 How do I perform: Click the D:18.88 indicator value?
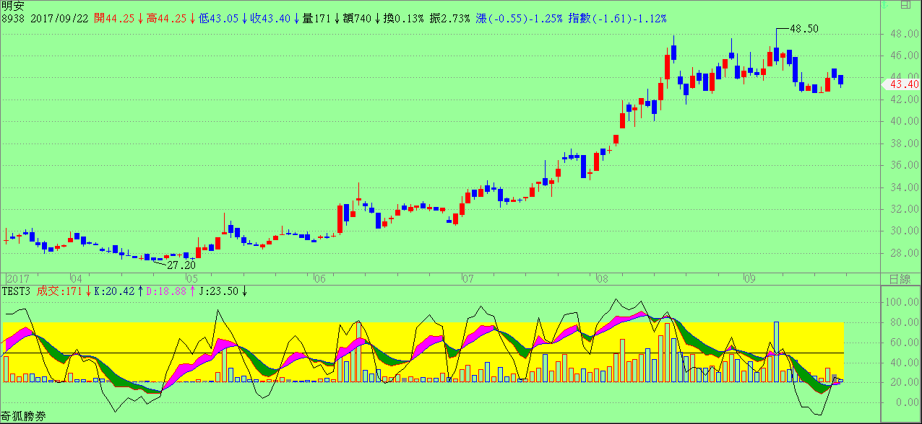(166, 291)
